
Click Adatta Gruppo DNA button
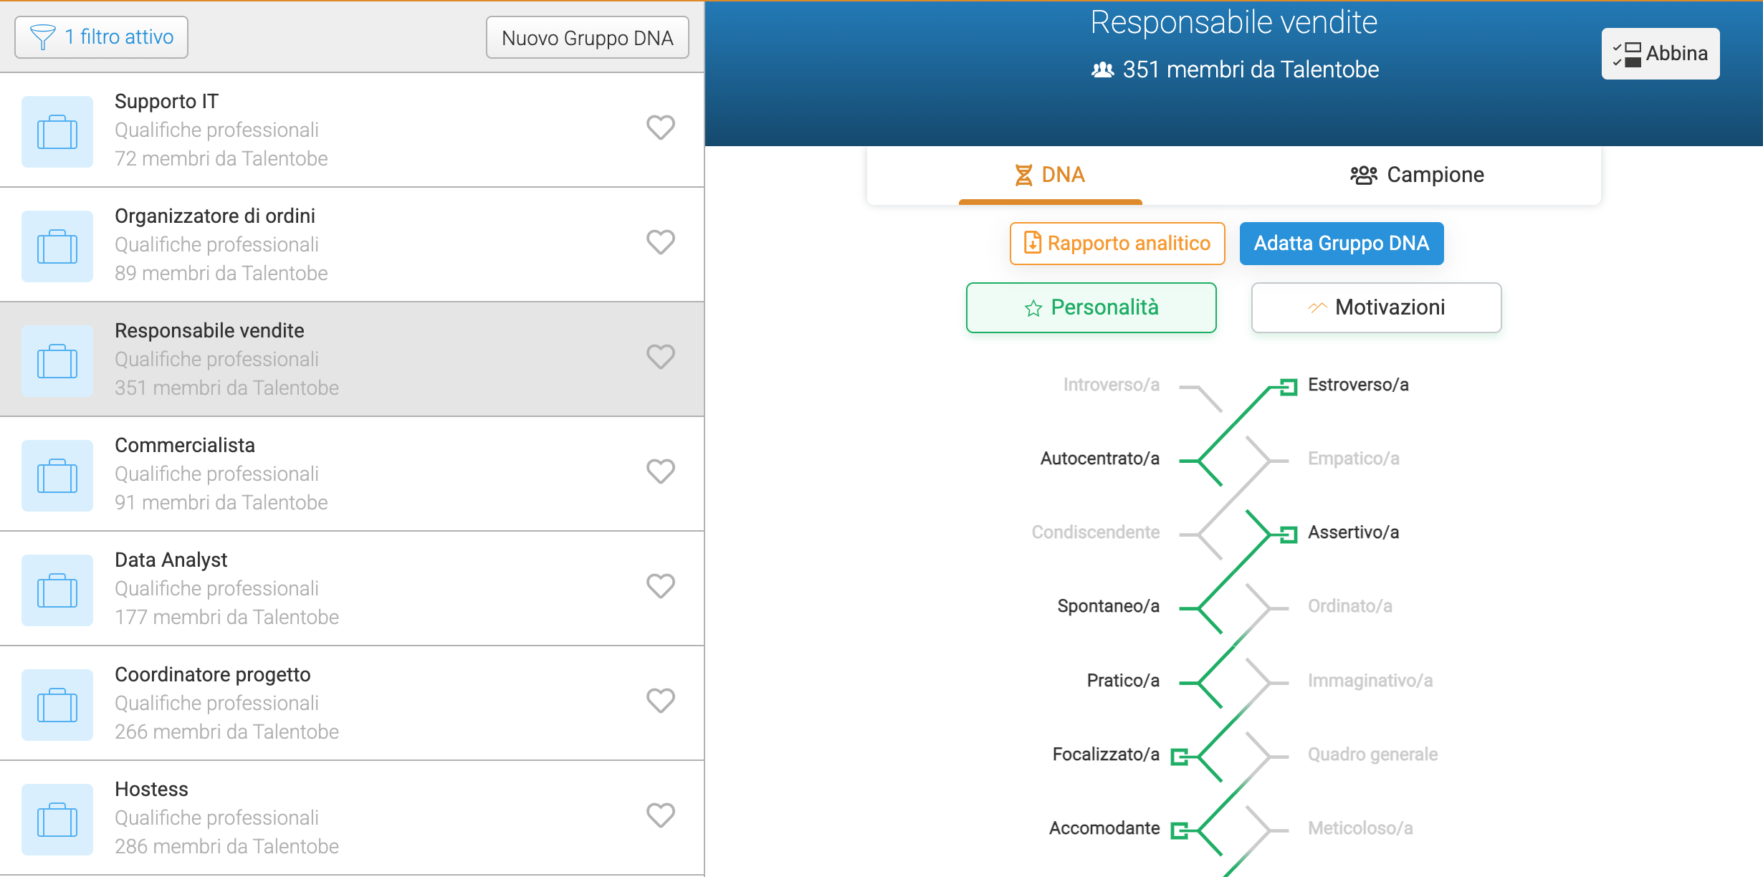point(1341,244)
